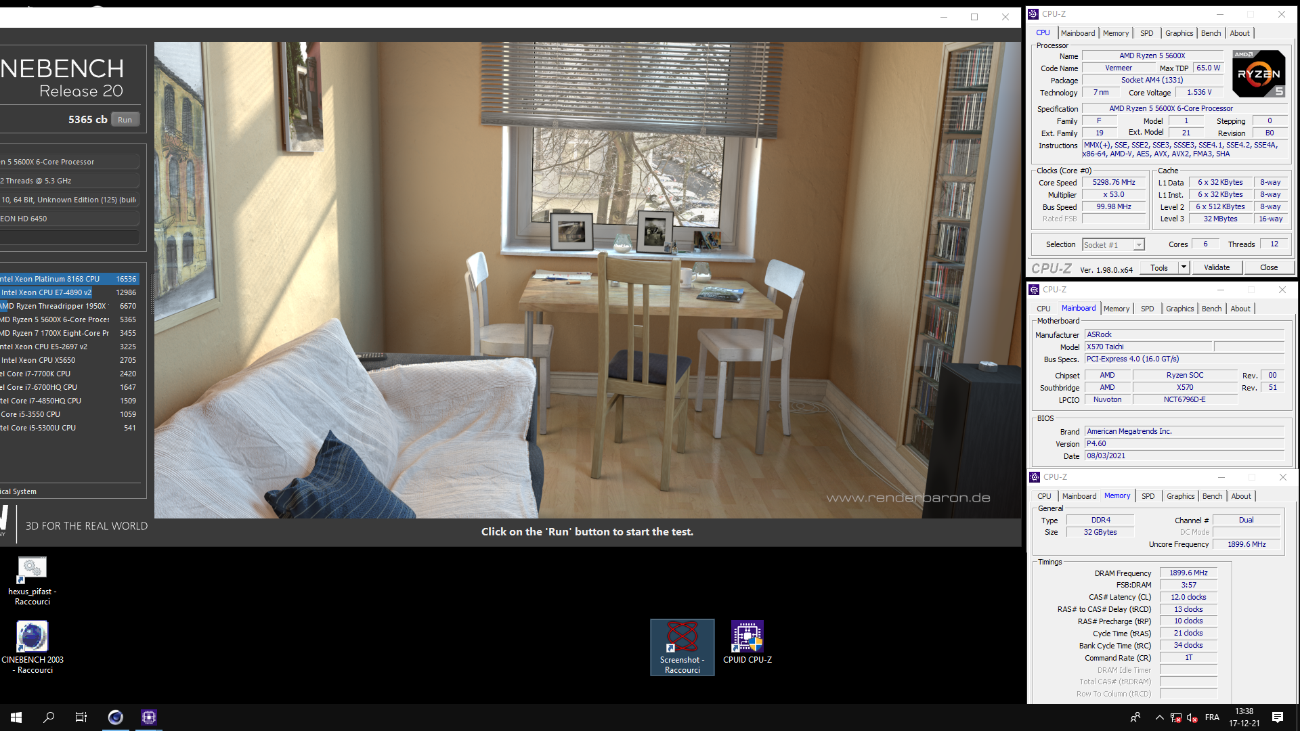
Task: Click the Close button in CPU-Z footer
Action: 1269,267
